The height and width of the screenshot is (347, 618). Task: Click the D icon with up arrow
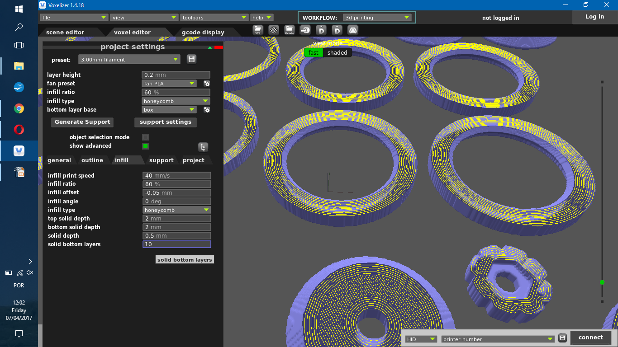coord(337,30)
